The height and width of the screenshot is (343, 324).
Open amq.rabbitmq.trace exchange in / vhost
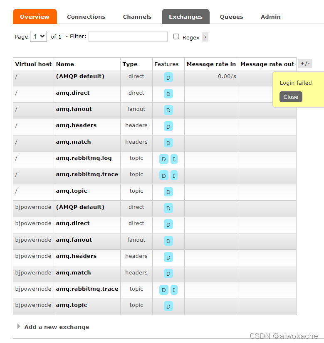tap(87, 174)
